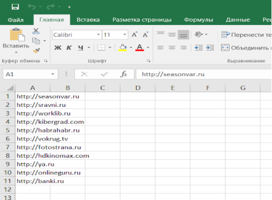Open the Буфер обмена dialog launcher
272x200 pixels.
pyautogui.click(x=46, y=61)
